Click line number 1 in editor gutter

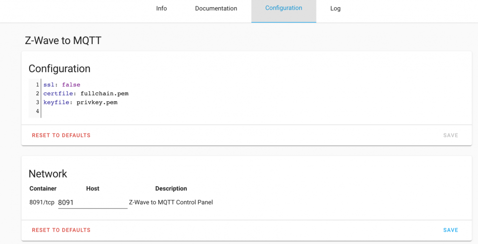pos(37,85)
